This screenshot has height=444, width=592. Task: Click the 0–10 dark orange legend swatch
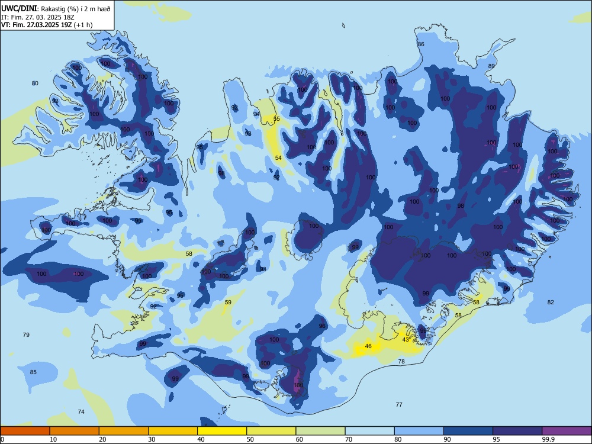coord(25,431)
